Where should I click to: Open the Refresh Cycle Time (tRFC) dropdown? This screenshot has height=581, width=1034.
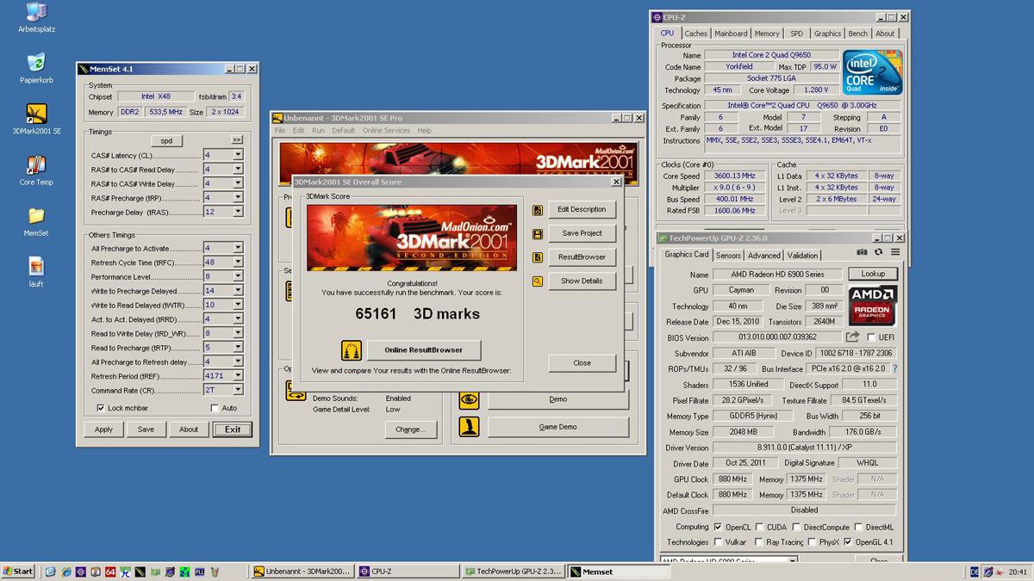pos(238,263)
